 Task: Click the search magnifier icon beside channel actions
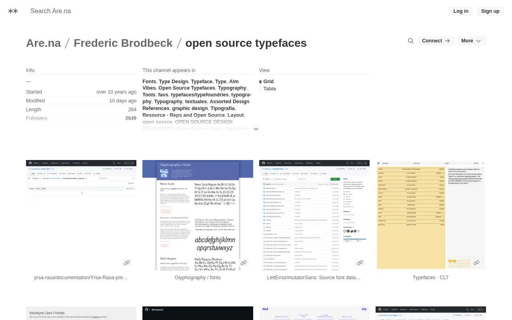[410, 41]
